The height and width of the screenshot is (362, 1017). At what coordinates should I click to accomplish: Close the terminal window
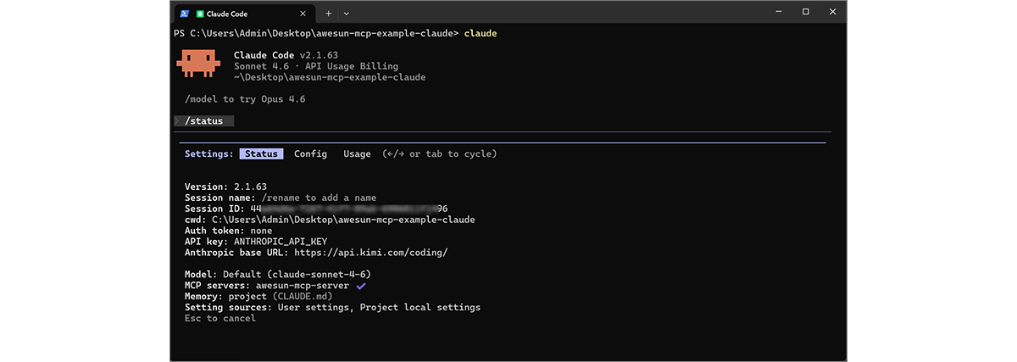point(831,12)
